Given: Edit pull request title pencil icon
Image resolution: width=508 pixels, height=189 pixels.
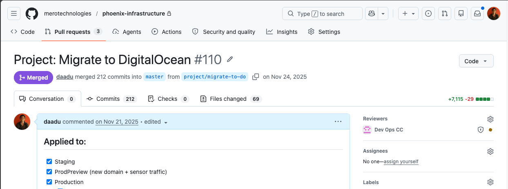Looking at the screenshot, I should pyautogui.click(x=230, y=60).
